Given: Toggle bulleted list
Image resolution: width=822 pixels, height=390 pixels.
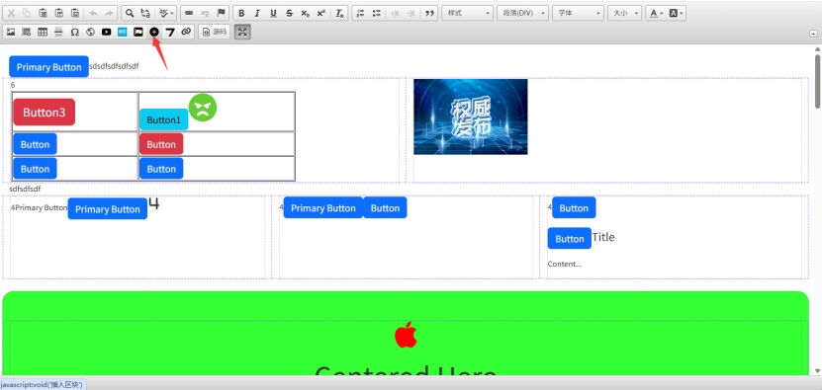Looking at the screenshot, I should 377,13.
